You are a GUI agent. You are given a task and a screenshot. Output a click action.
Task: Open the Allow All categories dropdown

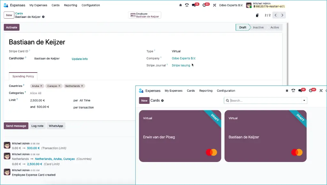coord(36,93)
